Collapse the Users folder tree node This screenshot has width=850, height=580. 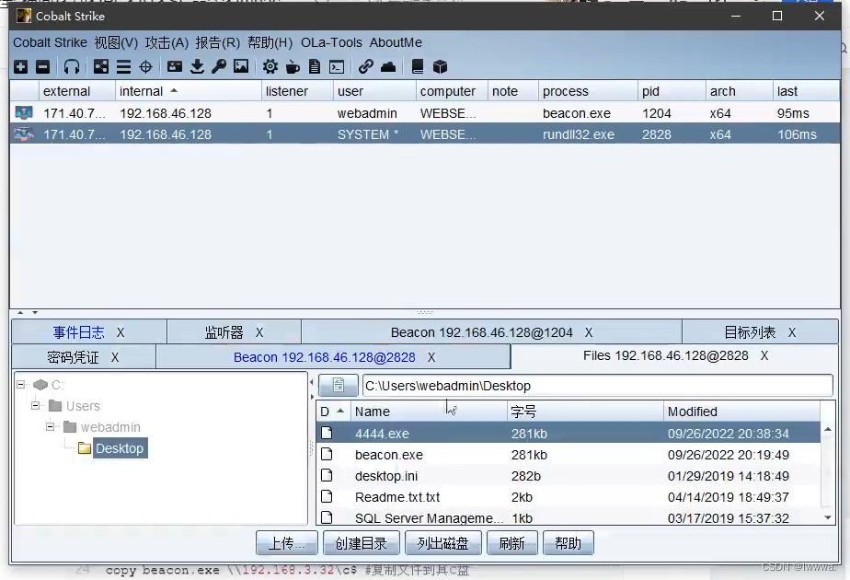tap(35, 406)
